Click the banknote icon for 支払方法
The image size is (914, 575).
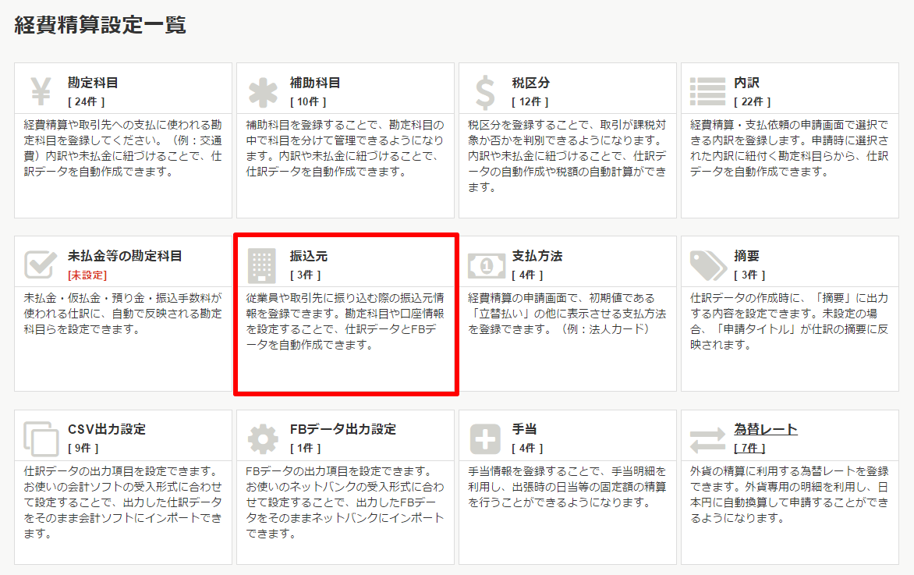486,265
